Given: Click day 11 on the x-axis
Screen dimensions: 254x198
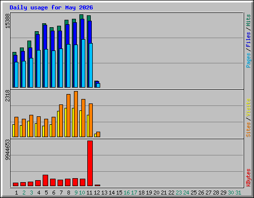Looking at the screenshot, I should point(89,193).
